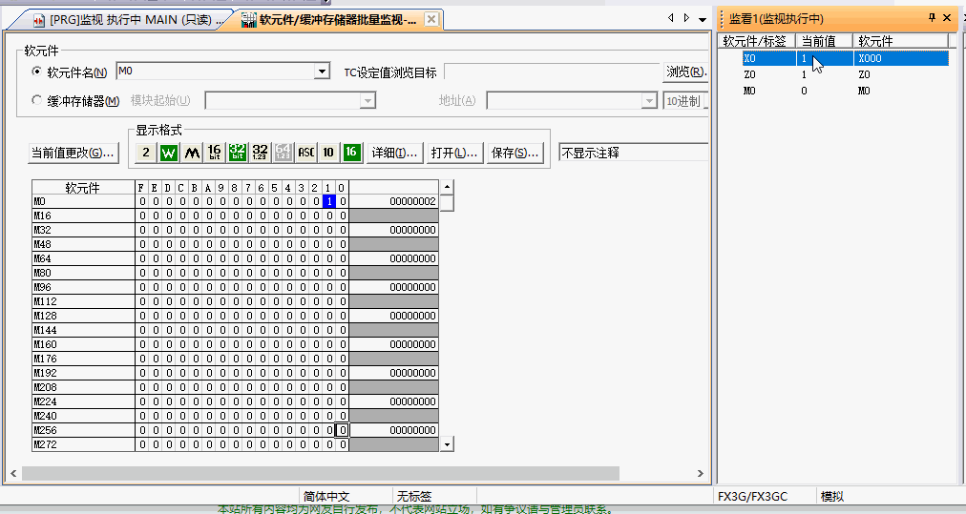Toggle bit 1 of the M0 row

pos(328,201)
